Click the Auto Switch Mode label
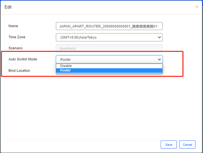This screenshot has height=153, width=203. pyautogui.click(x=23, y=59)
